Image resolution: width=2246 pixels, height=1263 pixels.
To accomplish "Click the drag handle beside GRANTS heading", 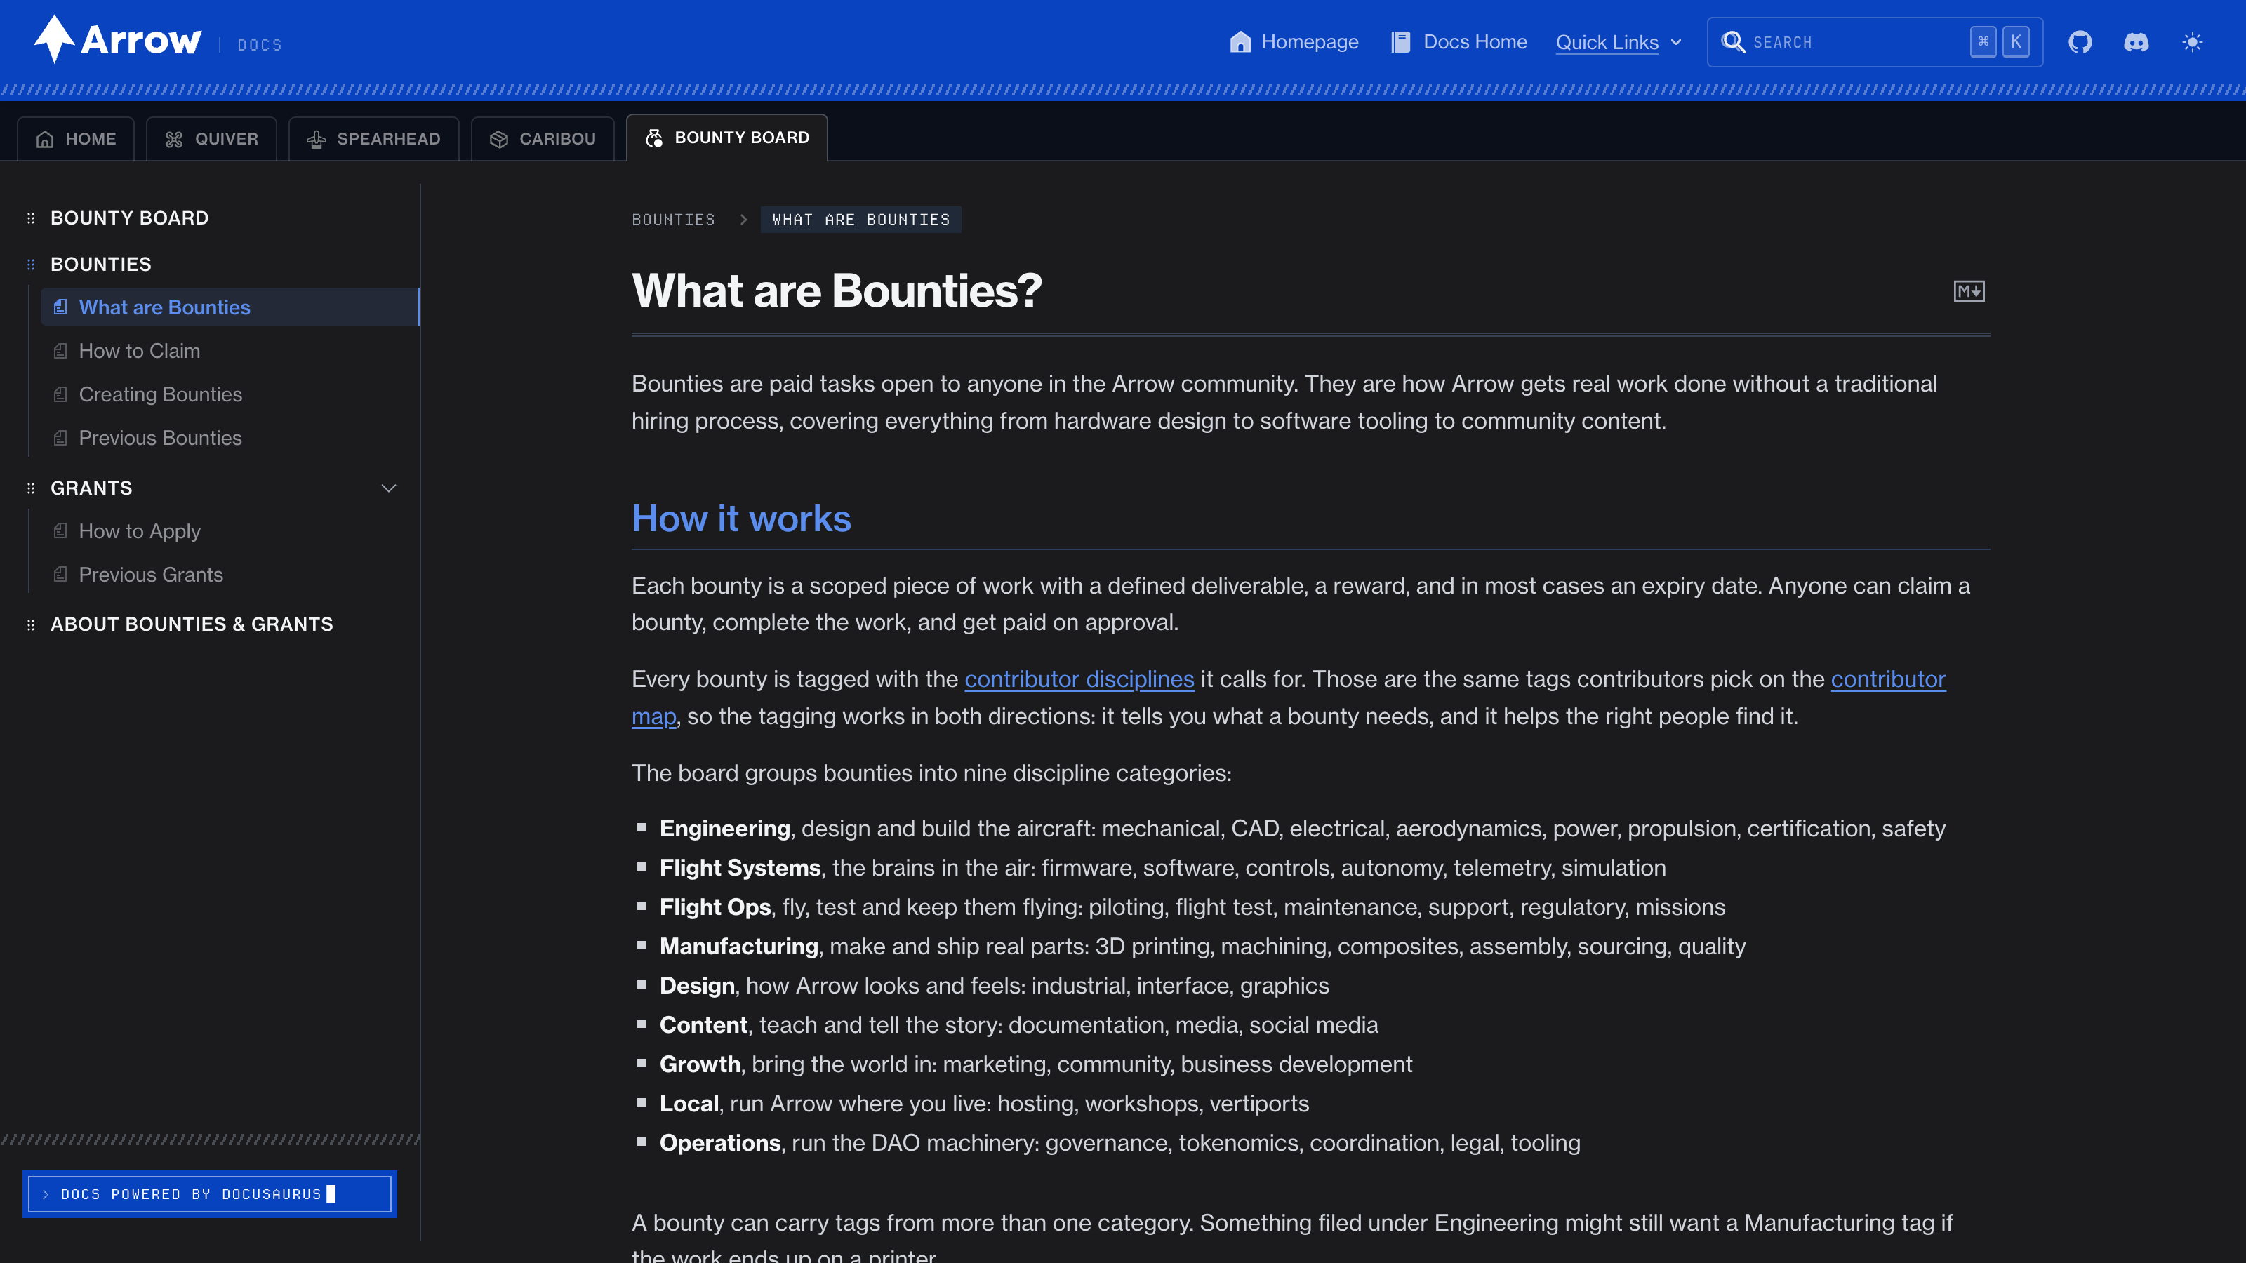I will pyautogui.click(x=30, y=488).
